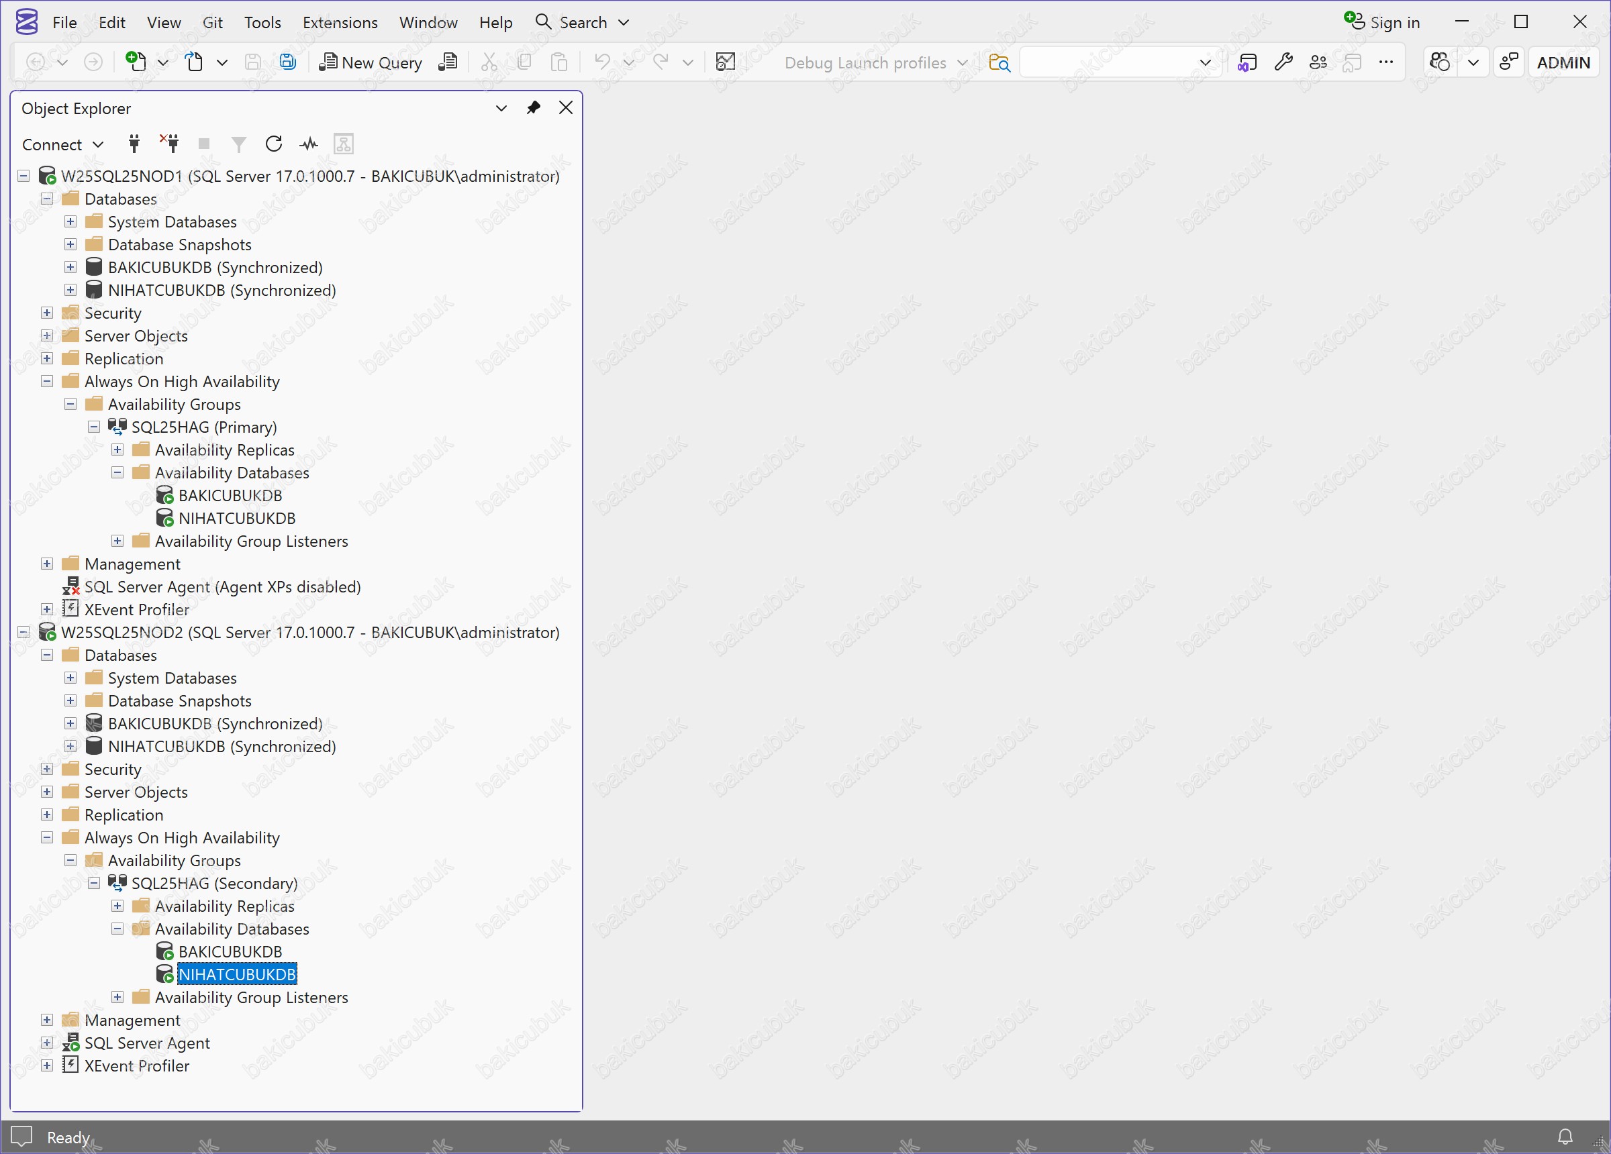Viewport: 1611px width, 1154px height.
Task: Click the Refresh icon in Object Explorer
Action: 273,144
